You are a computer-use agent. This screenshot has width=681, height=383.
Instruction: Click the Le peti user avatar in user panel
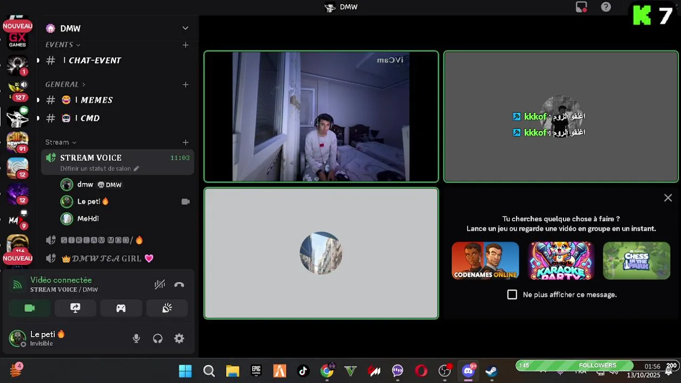click(18, 338)
